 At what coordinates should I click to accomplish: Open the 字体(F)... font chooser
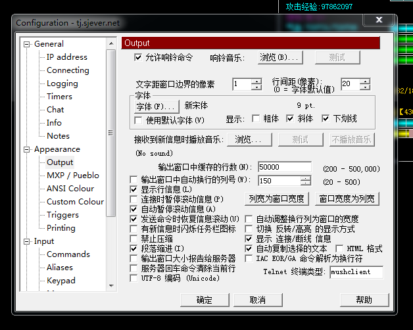click(x=157, y=106)
